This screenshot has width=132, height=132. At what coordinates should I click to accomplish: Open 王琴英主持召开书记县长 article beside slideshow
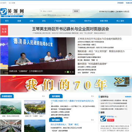click(100, 39)
